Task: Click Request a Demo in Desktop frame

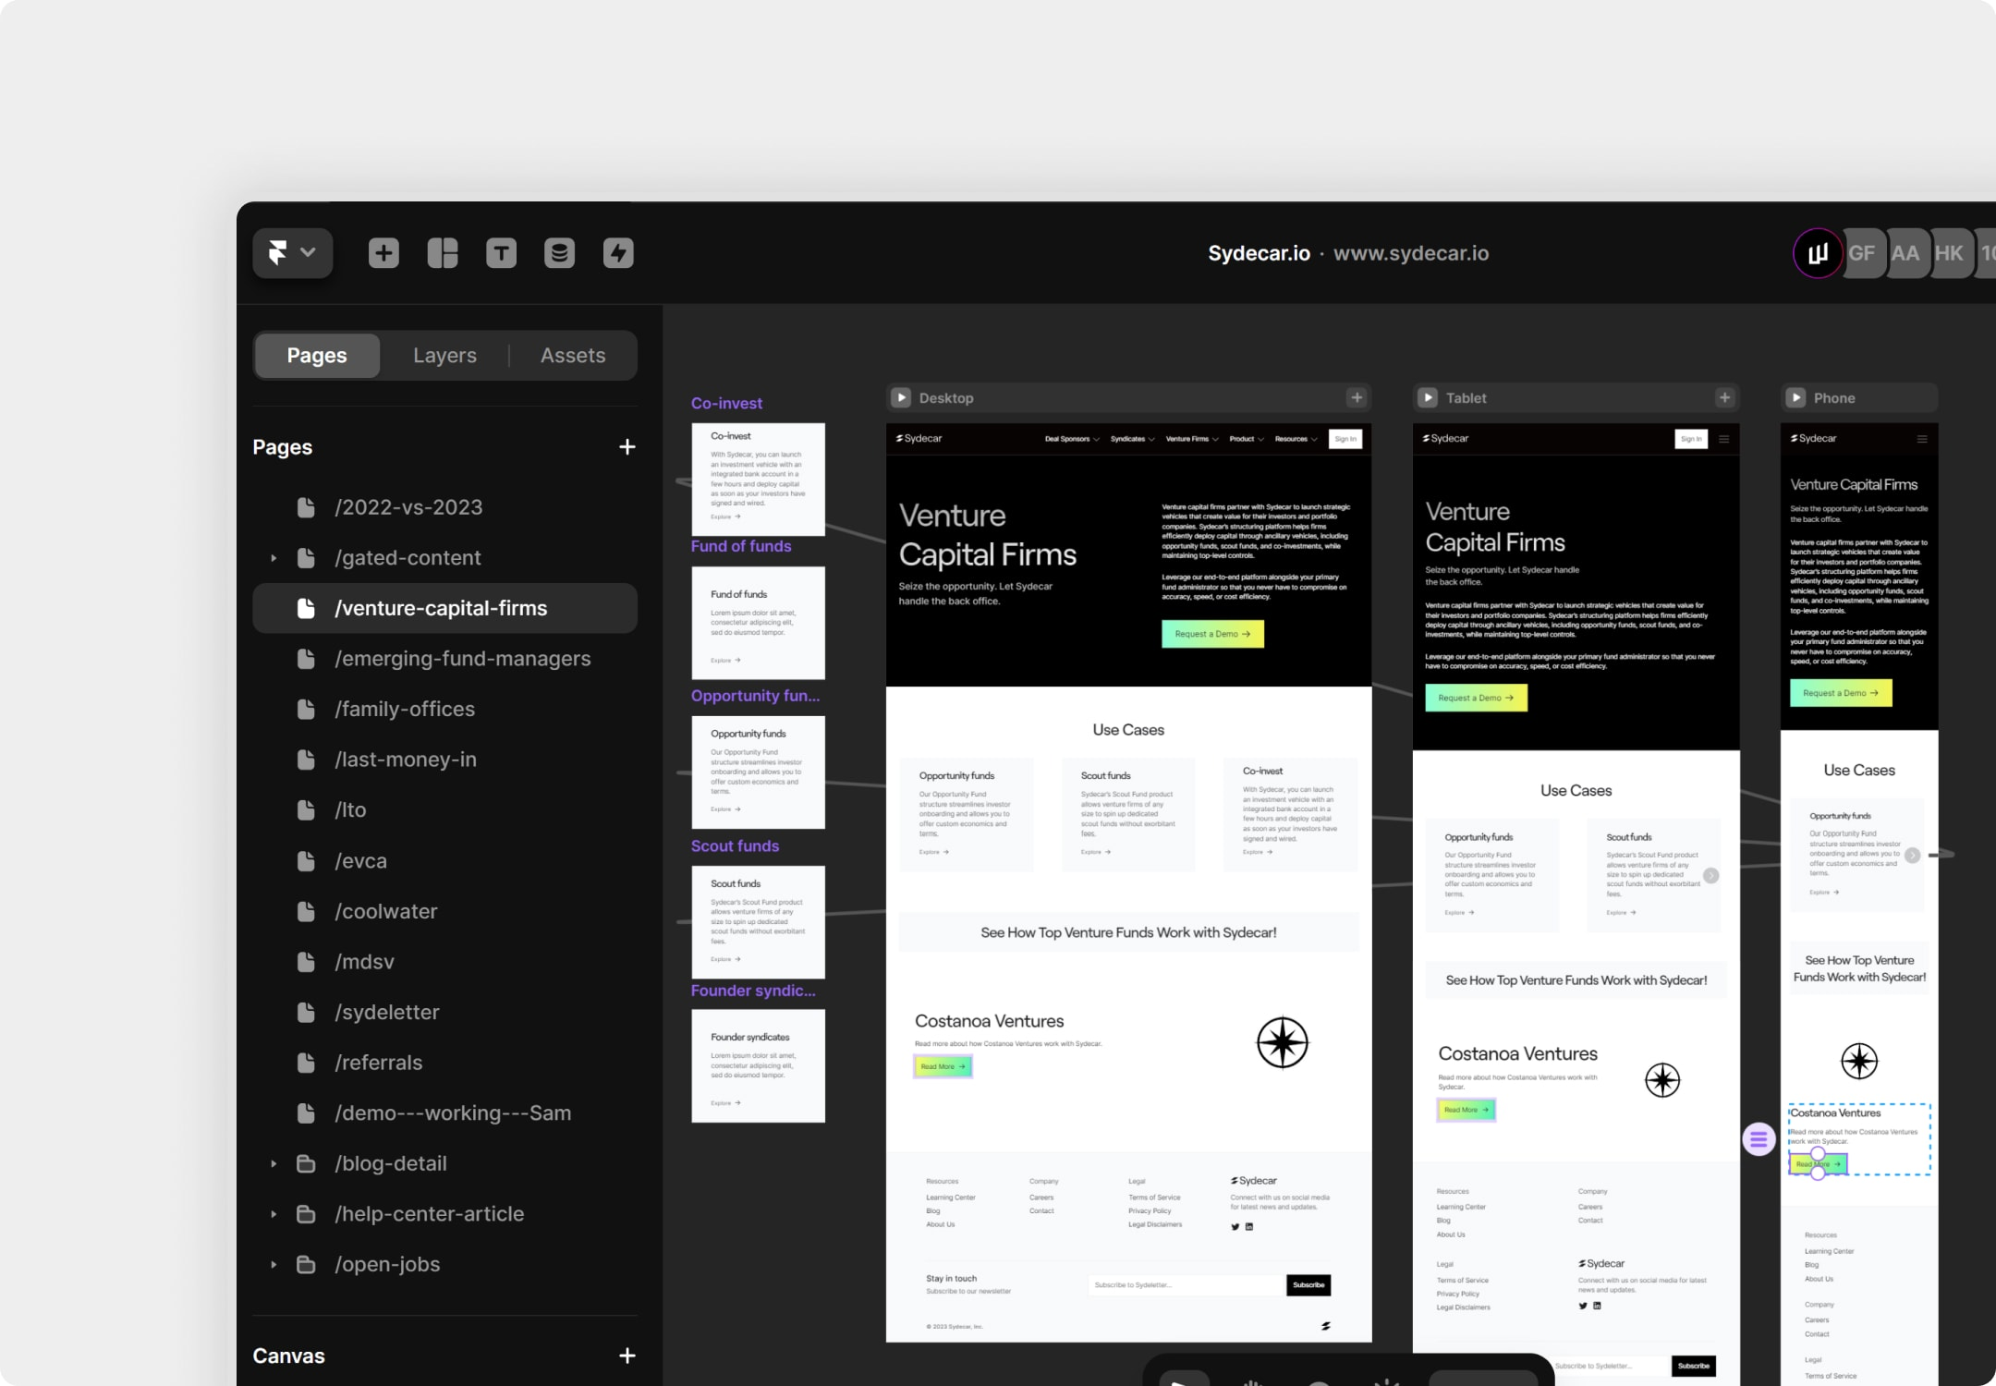Action: (x=1212, y=634)
